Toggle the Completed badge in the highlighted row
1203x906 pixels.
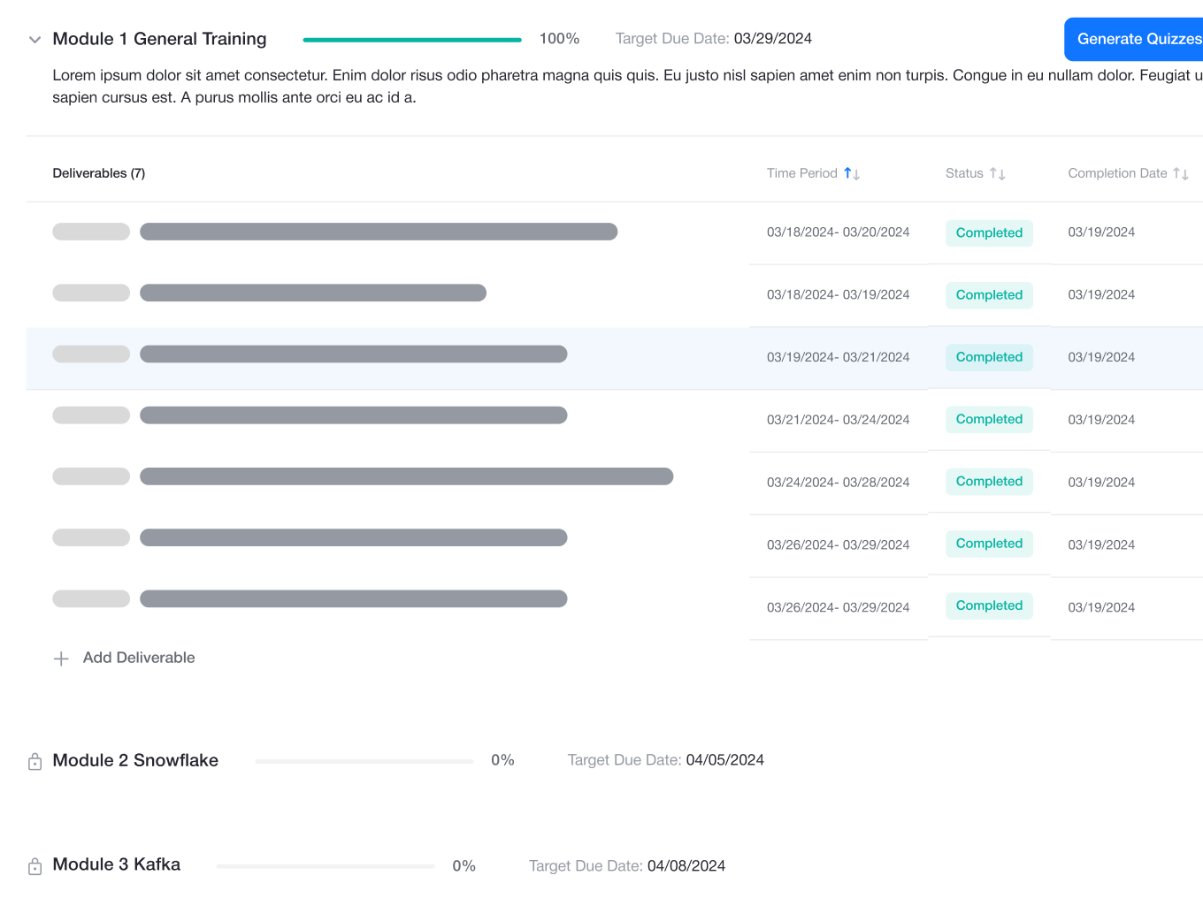pyautogui.click(x=989, y=357)
